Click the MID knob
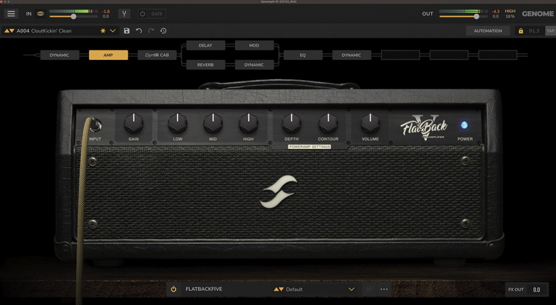Screen dimensions: 556x305 click(213, 123)
